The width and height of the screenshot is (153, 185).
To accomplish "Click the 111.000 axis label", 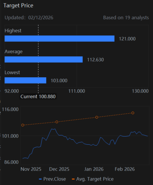I will [x=77, y=91].
